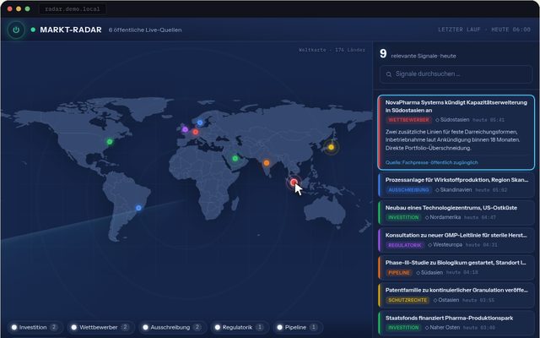Viewport: 540px width, 338px height.
Task: Click the radar.demo.local address bar
Action: (x=73, y=9)
